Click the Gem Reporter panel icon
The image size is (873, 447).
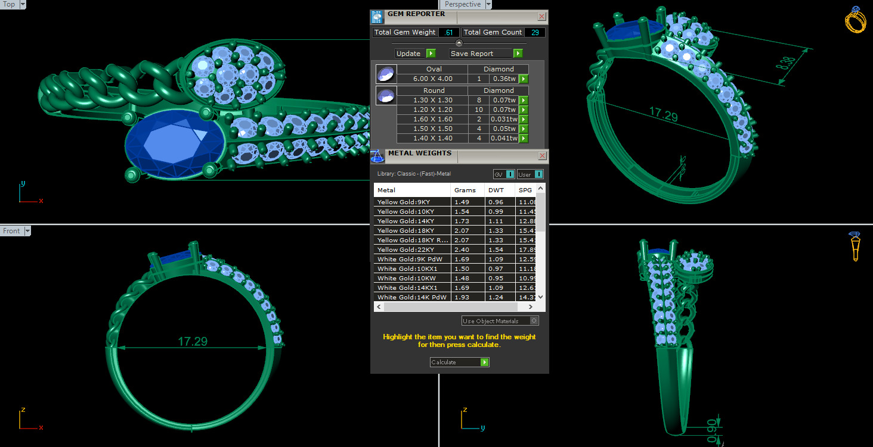[377, 17]
